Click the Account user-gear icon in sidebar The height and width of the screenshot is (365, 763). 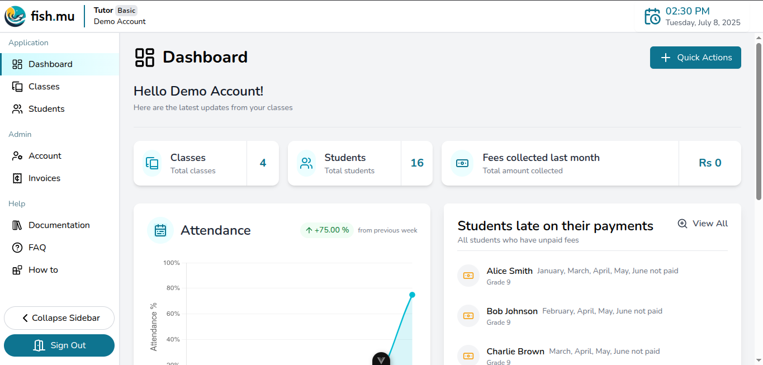pyautogui.click(x=17, y=156)
